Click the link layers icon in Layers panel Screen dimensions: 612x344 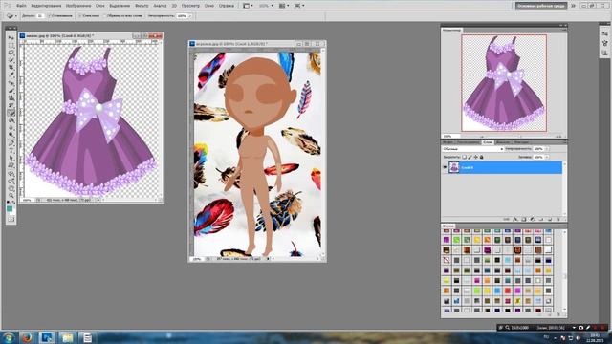[x=506, y=219]
